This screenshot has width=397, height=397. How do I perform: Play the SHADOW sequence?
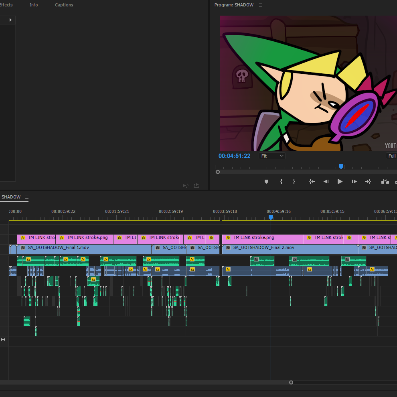coord(340,182)
